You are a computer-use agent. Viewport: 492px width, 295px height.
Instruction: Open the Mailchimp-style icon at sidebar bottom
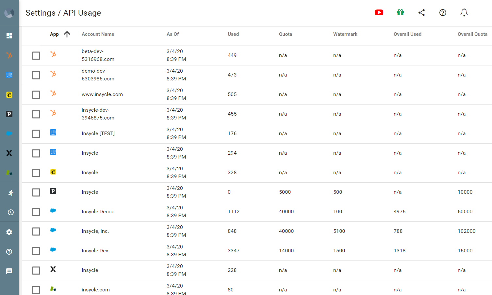(9, 173)
